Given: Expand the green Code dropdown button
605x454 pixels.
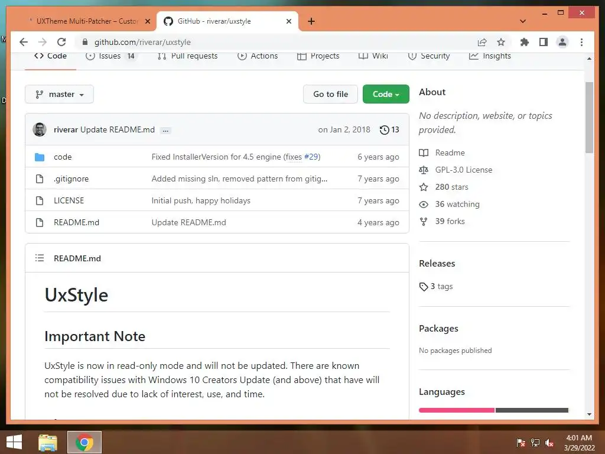Looking at the screenshot, I should [x=386, y=94].
